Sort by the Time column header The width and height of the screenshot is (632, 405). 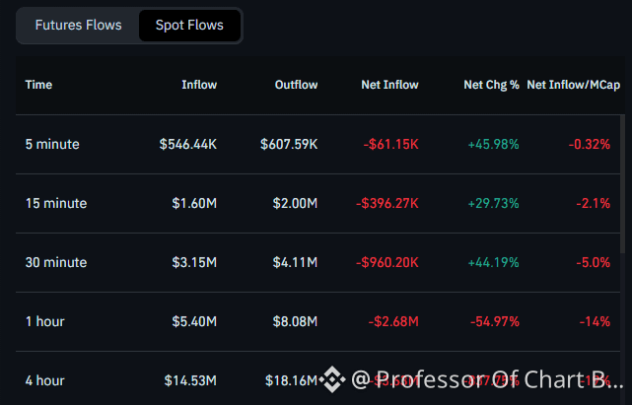[x=38, y=85]
